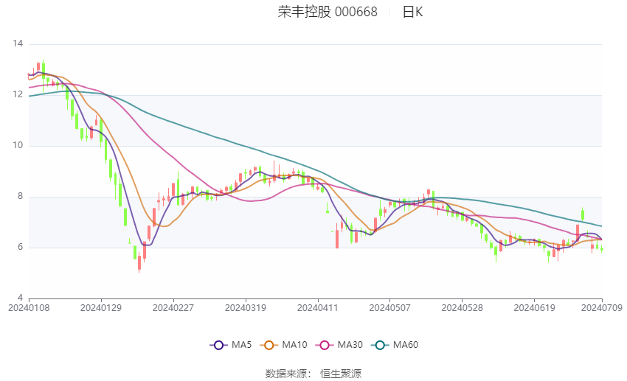Click the x-axis date label 20240507
627x381 pixels.
point(390,308)
